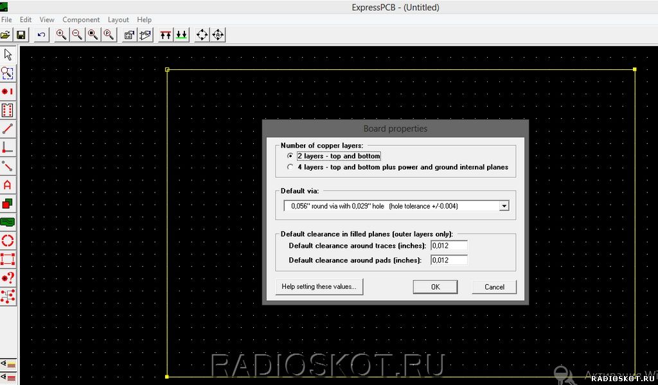Select the zoom region tool
Viewport: 658px width, 385px height.
pyautogui.click(x=8, y=73)
